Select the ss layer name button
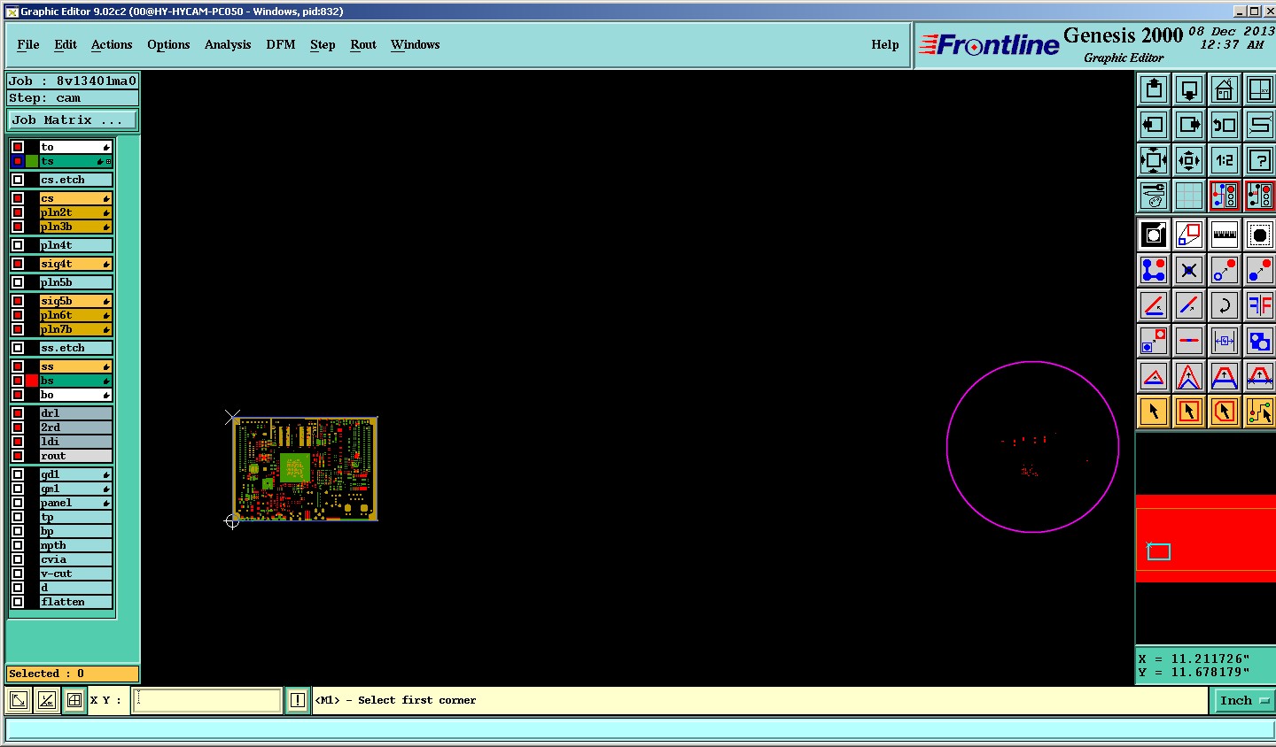The height and width of the screenshot is (747, 1276). point(75,366)
